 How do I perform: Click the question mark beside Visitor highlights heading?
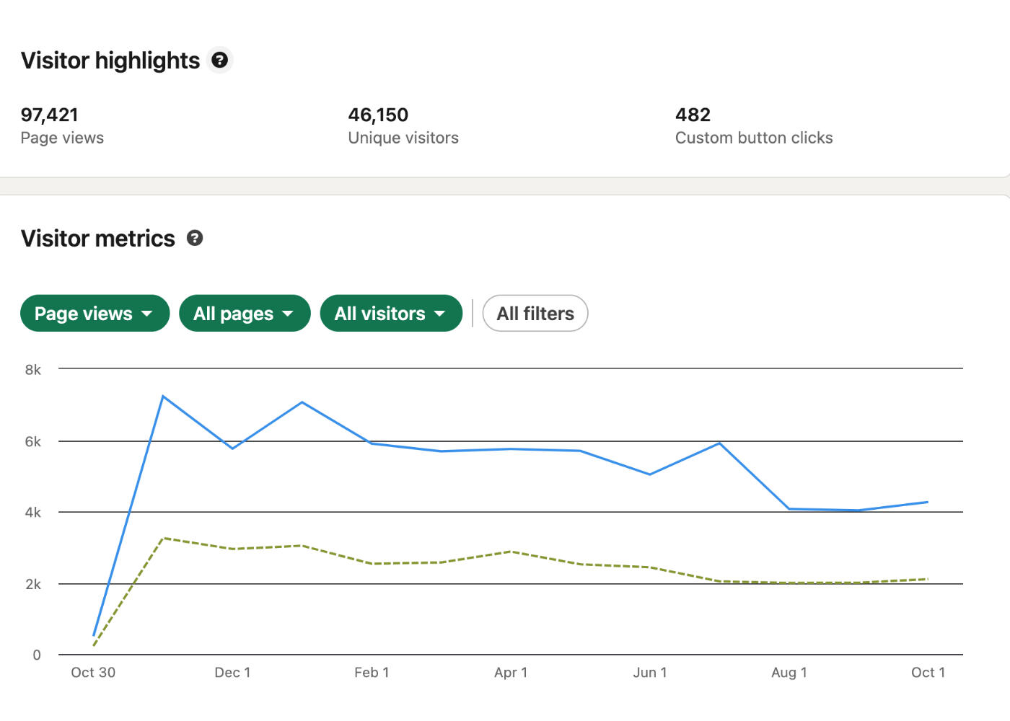pos(220,60)
